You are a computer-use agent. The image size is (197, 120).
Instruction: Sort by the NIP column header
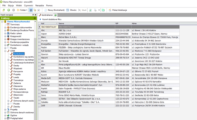[x=123, y=24]
